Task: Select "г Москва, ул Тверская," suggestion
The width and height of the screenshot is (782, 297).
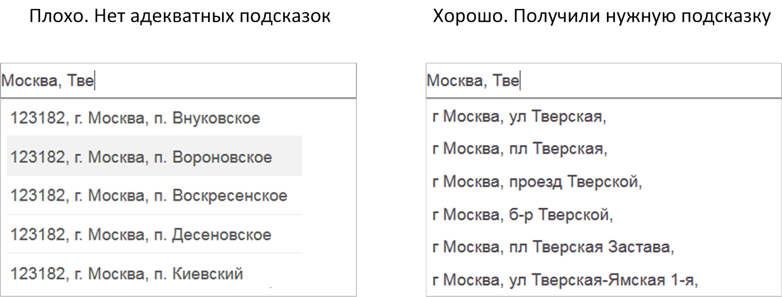Action: (x=519, y=117)
